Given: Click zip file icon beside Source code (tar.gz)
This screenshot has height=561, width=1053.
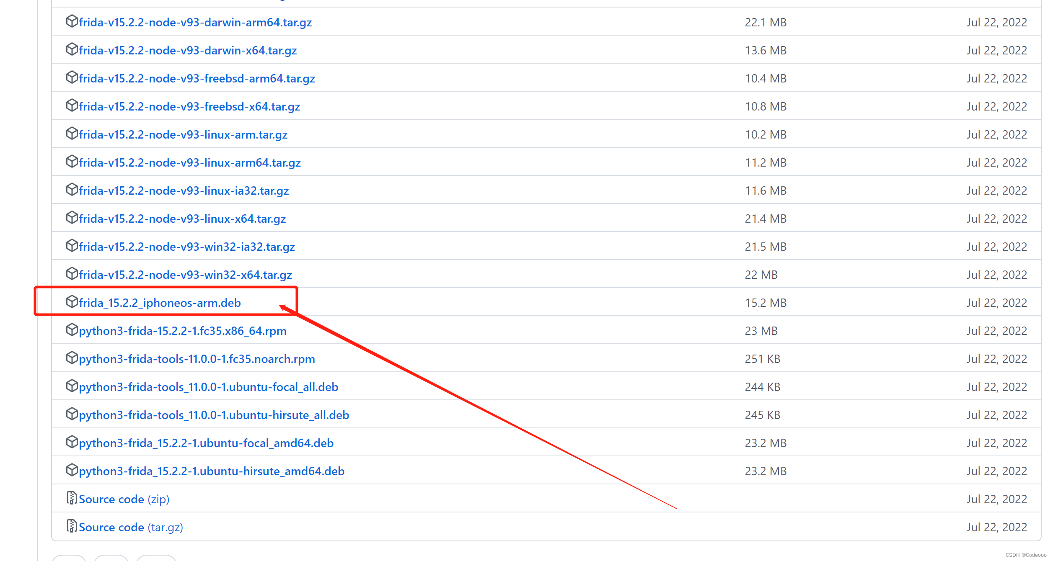Looking at the screenshot, I should (72, 526).
